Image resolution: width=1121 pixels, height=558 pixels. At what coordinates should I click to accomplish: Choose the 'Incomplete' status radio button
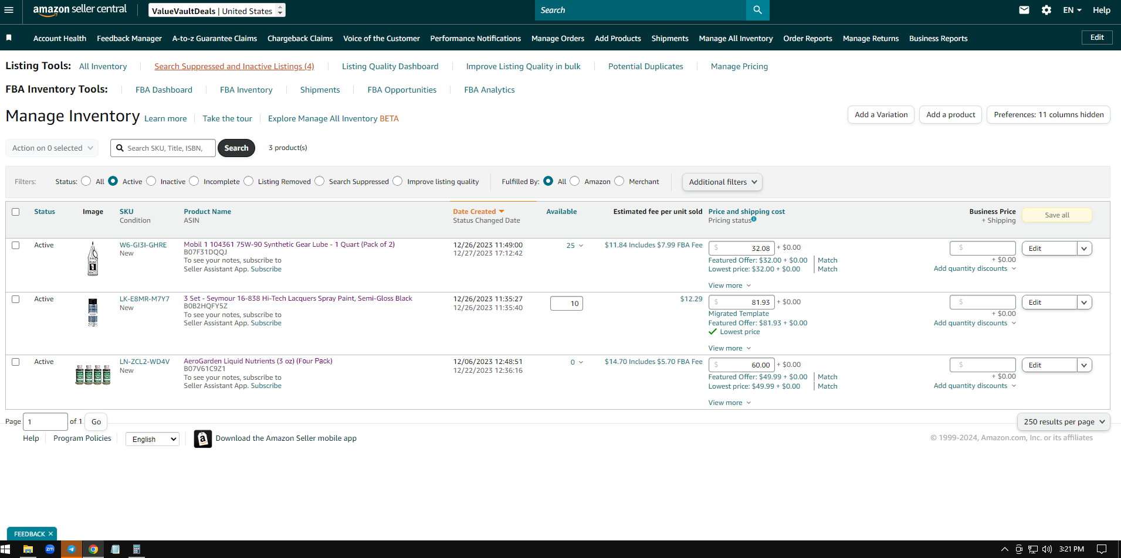point(194,181)
